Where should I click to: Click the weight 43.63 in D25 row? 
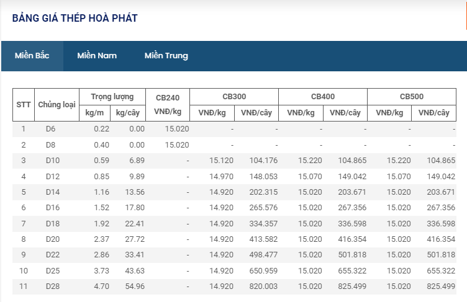[135, 271]
